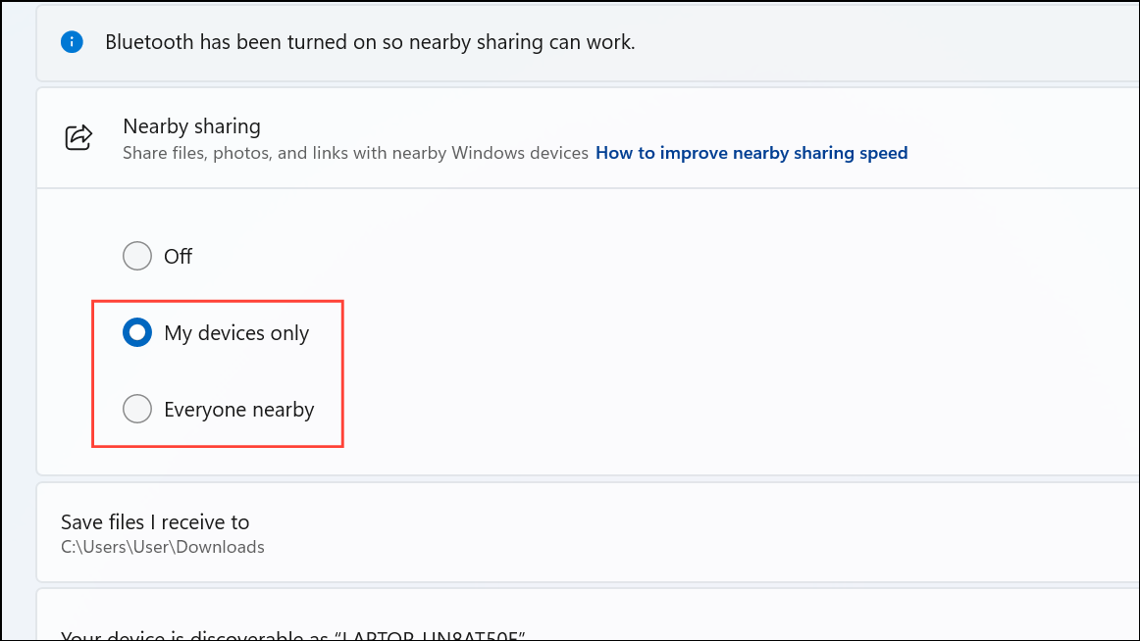The height and width of the screenshot is (641, 1140).
Task: Click the share-files description under Nearby sharing
Action: (355, 153)
